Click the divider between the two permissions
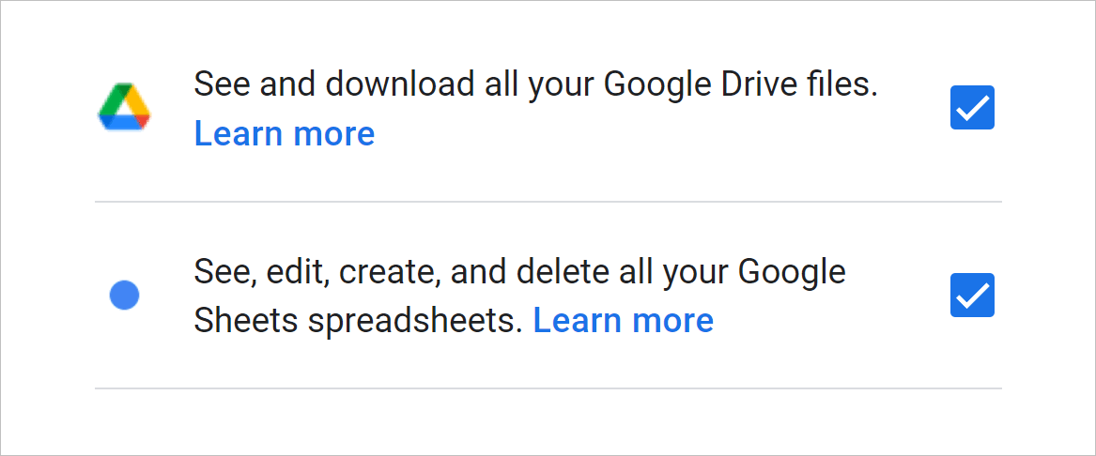 point(548,202)
